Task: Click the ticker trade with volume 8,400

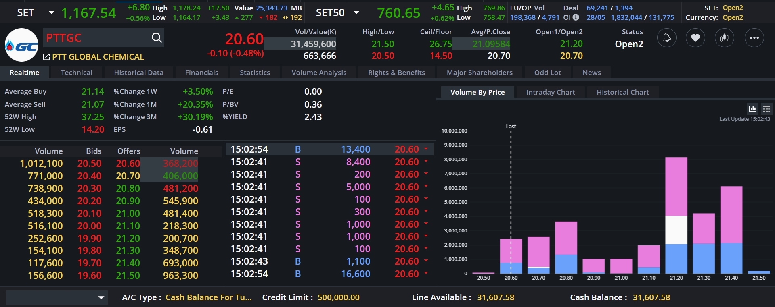Action: tap(329, 162)
